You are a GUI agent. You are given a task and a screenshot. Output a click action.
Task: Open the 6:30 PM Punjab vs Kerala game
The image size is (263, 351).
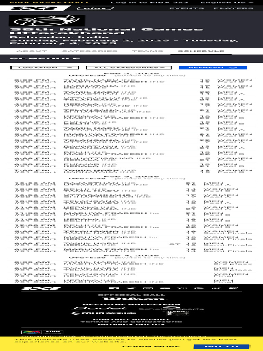point(131,165)
